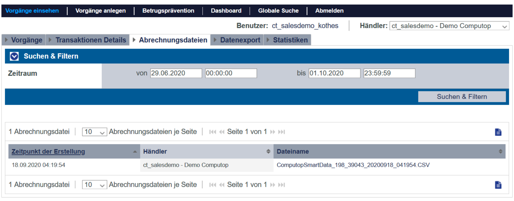Screen dimensions: 514x201
Task: Go to next page in bottom pagination
Action: [273, 185]
